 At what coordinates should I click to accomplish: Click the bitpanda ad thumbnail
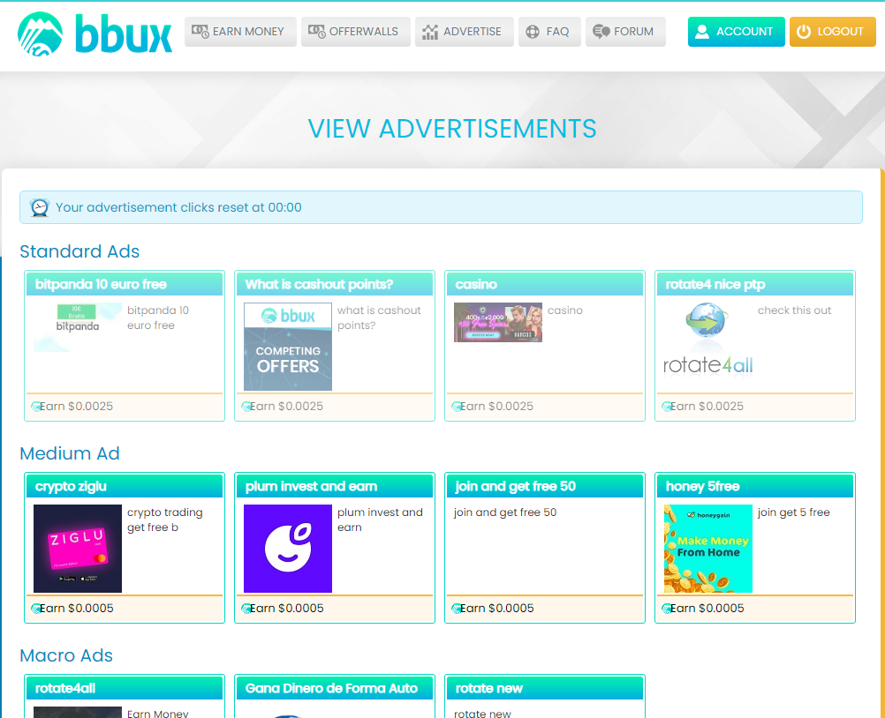point(78,327)
